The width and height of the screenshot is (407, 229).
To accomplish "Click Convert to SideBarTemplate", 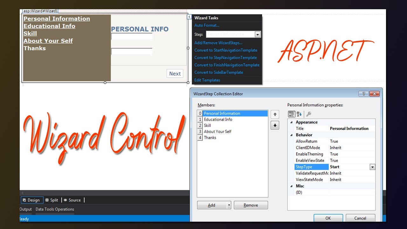I will (x=219, y=72).
